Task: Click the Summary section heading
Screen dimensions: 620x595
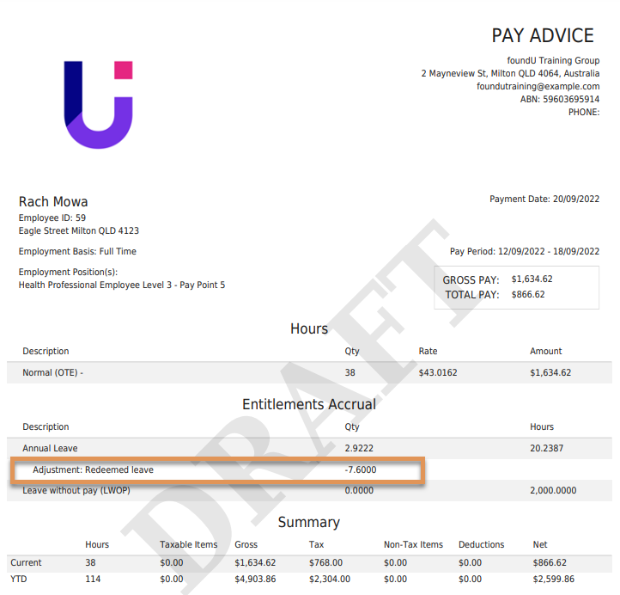Action: (309, 523)
